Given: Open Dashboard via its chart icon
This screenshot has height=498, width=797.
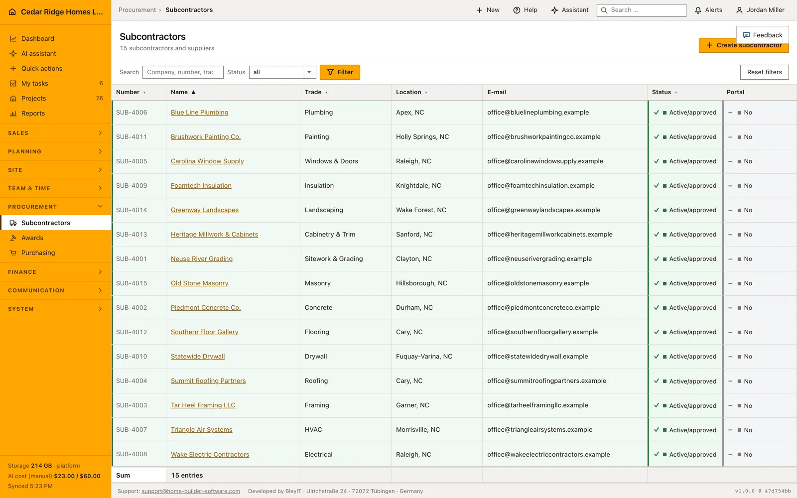Looking at the screenshot, I should [13, 39].
